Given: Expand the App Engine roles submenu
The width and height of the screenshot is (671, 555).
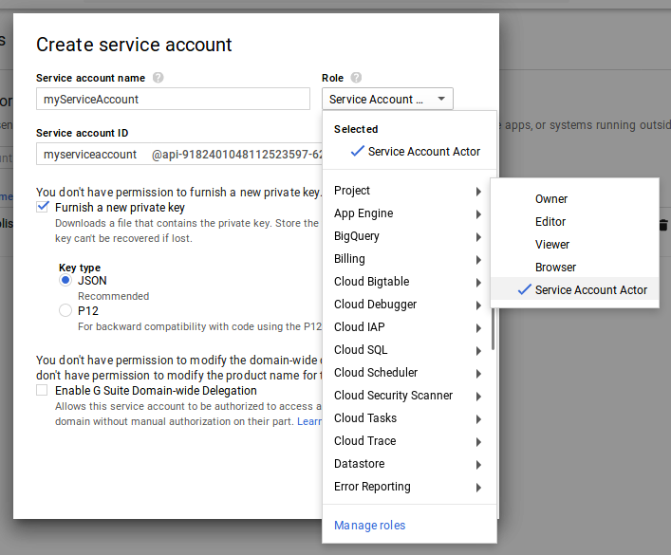Looking at the screenshot, I should (408, 213).
